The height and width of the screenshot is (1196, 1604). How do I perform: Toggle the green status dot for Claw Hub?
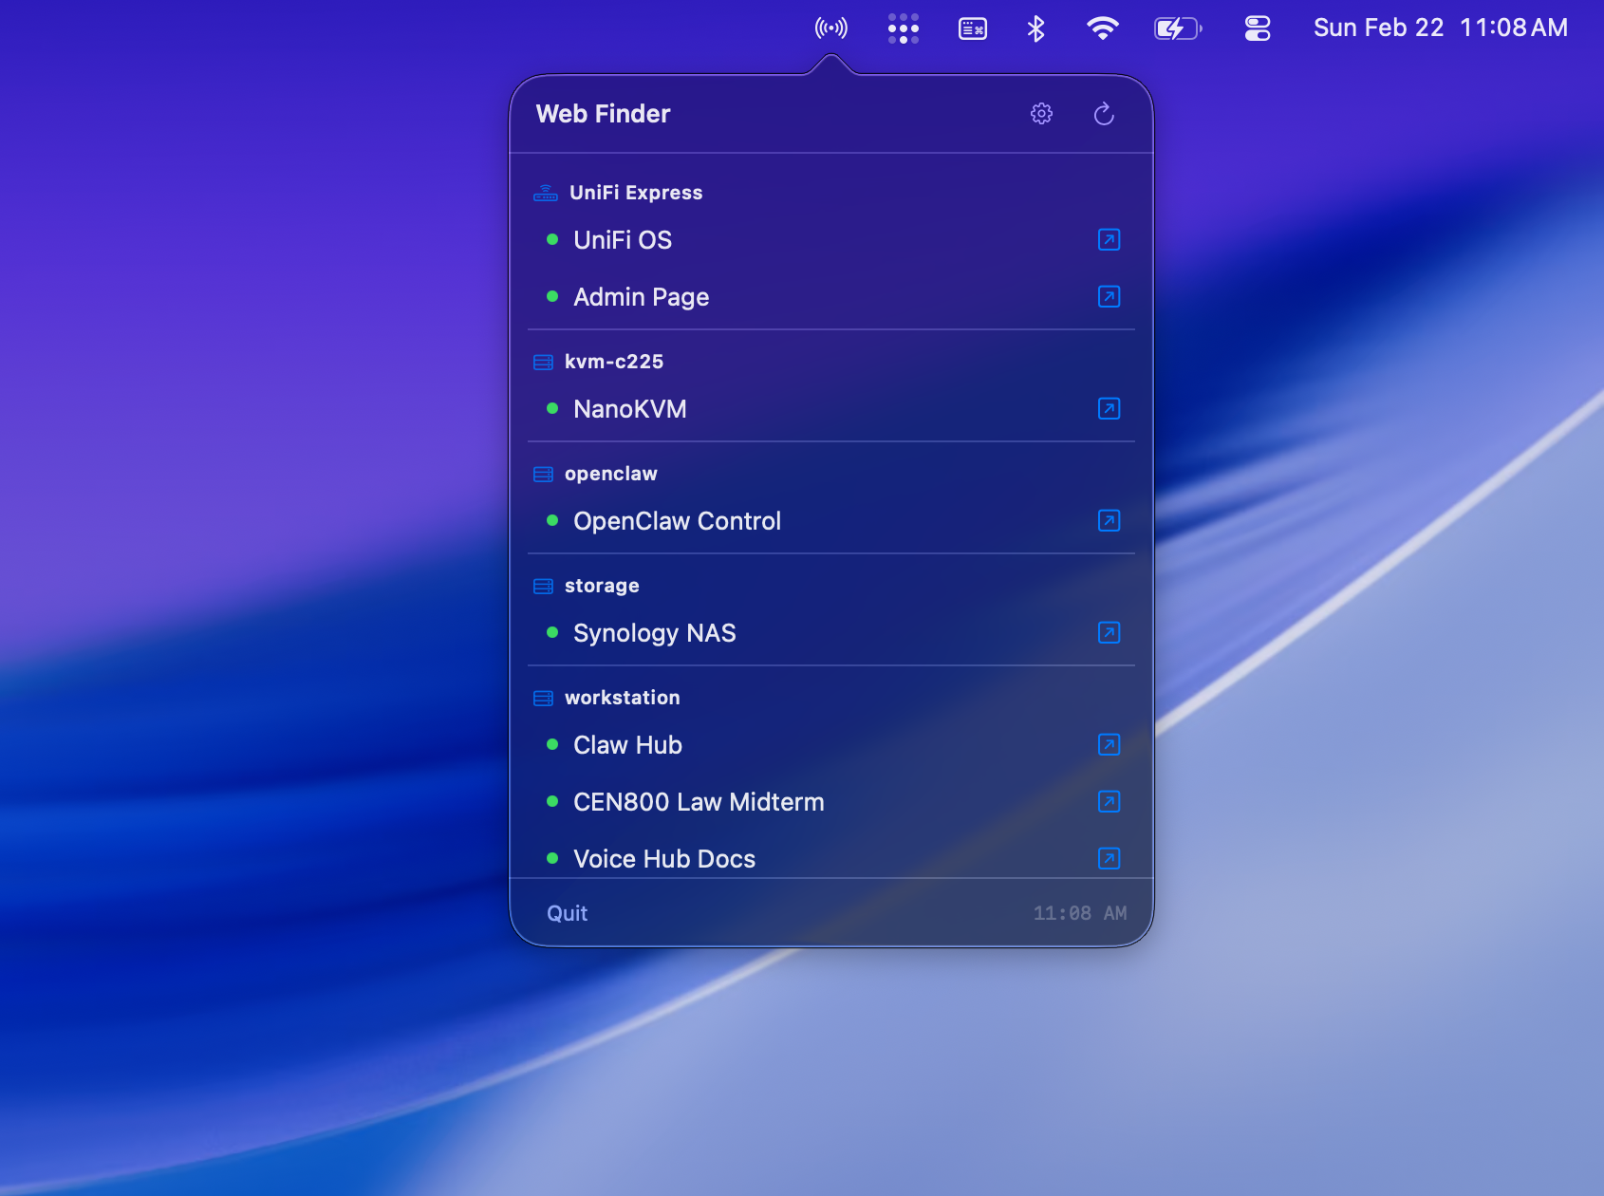click(x=553, y=745)
